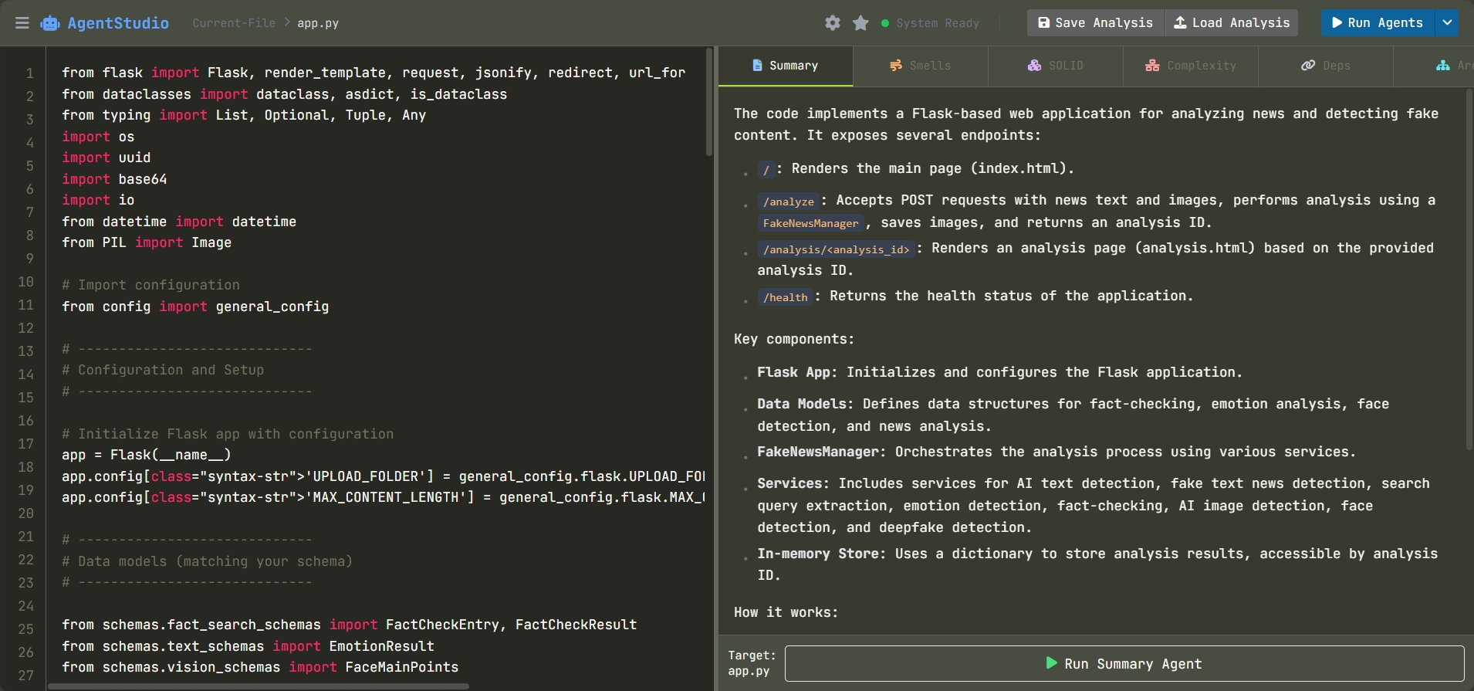Switch to the Smells tab
1474x691 pixels.
921,66
